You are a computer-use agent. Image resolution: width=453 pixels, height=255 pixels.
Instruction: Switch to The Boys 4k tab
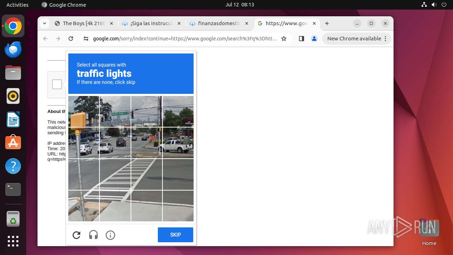click(x=84, y=23)
